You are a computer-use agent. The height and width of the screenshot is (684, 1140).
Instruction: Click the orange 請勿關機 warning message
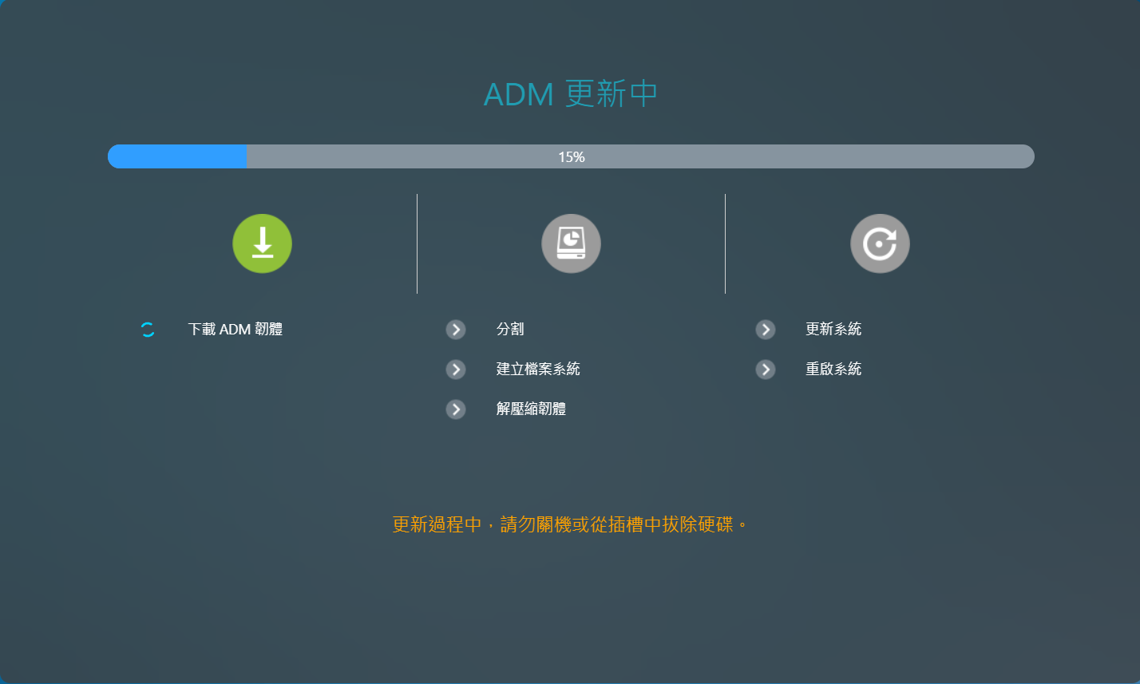point(571,525)
